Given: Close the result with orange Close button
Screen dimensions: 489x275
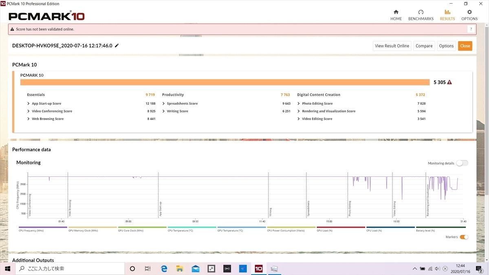Looking at the screenshot, I should coord(465,46).
